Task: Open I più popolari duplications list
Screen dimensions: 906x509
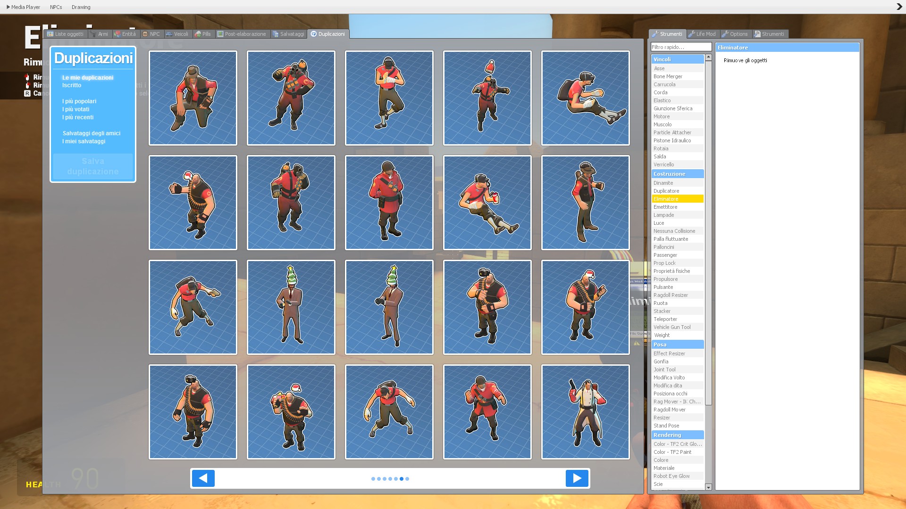Action: pos(79,101)
